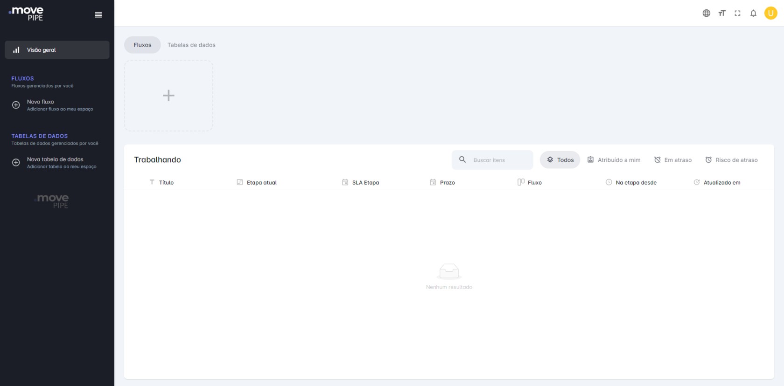Click the add new flow card
Image resolution: width=784 pixels, height=386 pixels.
click(168, 96)
